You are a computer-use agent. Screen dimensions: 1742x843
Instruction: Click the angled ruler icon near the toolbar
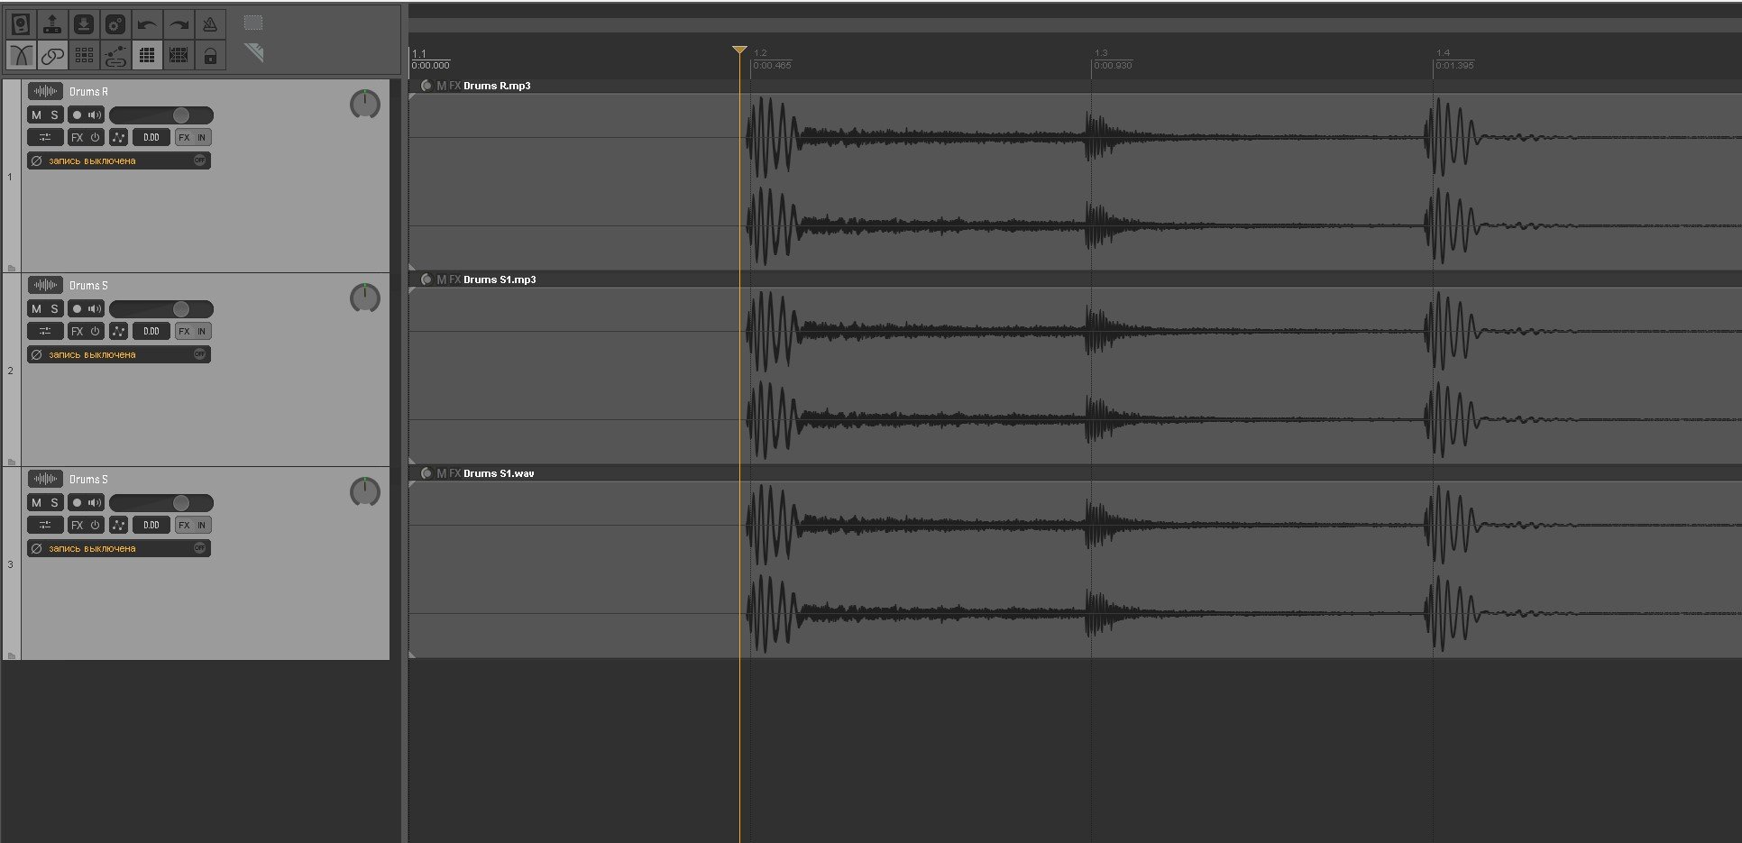[253, 52]
